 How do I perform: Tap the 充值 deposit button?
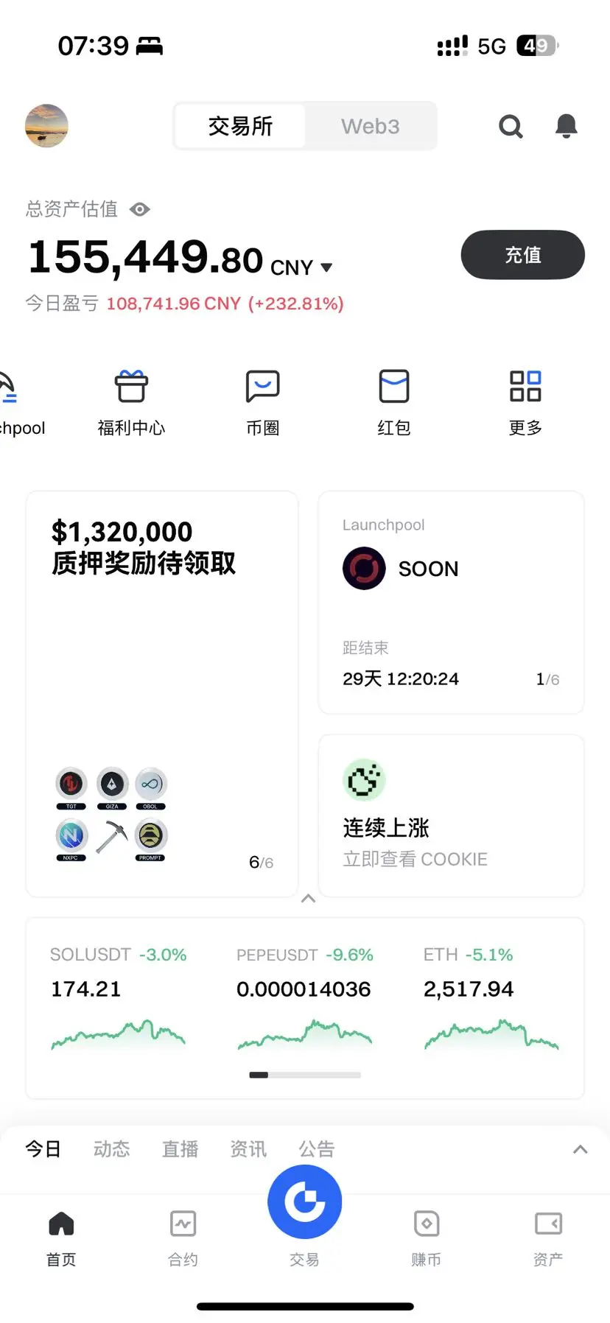[523, 255]
